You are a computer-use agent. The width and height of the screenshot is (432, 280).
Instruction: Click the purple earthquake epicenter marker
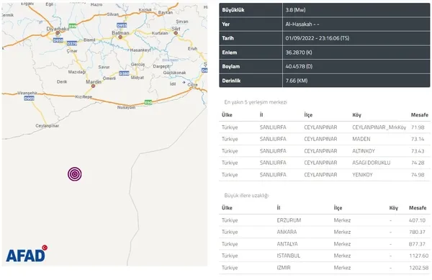75,174
